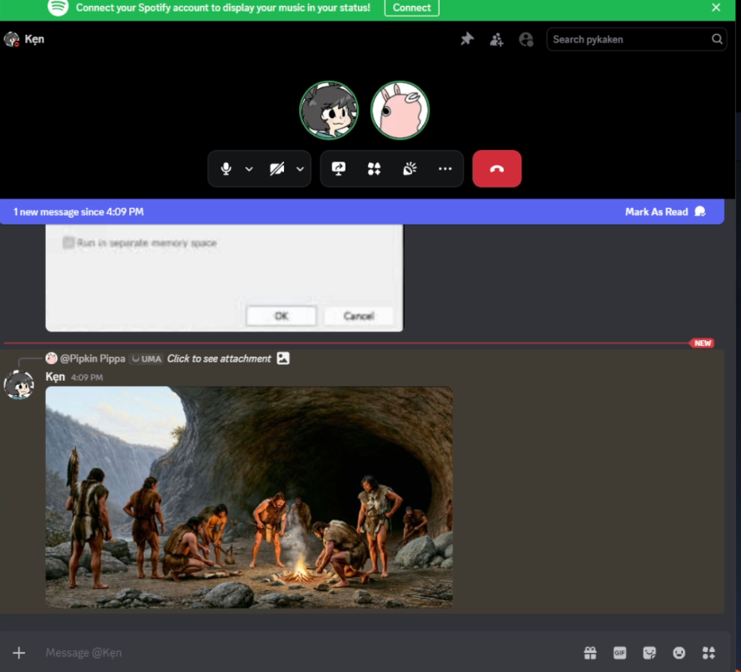Click the red NEW marker

coord(702,343)
